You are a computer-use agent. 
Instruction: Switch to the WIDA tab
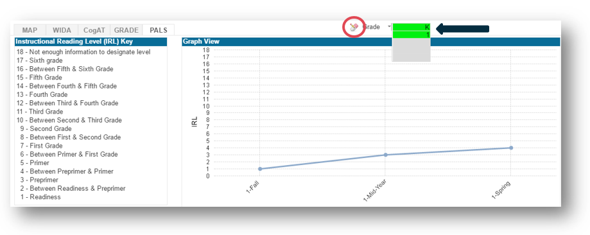(62, 30)
